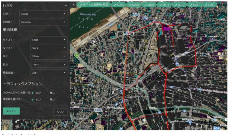
Task: Select 無し for 住宅地を避ける
Action: pyautogui.click(x=46, y=100)
